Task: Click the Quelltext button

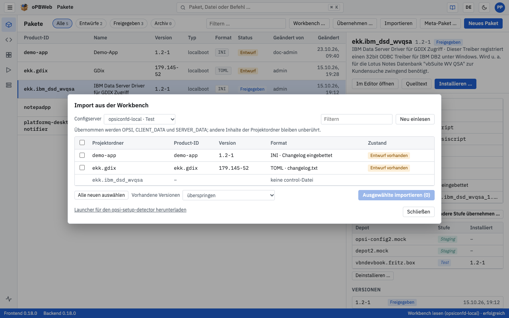Action: [x=417, y=84]
